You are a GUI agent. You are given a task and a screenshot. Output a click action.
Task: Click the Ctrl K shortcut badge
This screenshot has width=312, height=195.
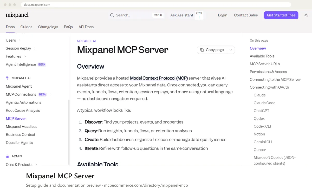(158, 15)
